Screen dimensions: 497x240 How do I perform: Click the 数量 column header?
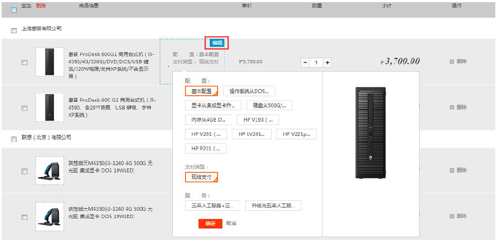tap(316, 6)
